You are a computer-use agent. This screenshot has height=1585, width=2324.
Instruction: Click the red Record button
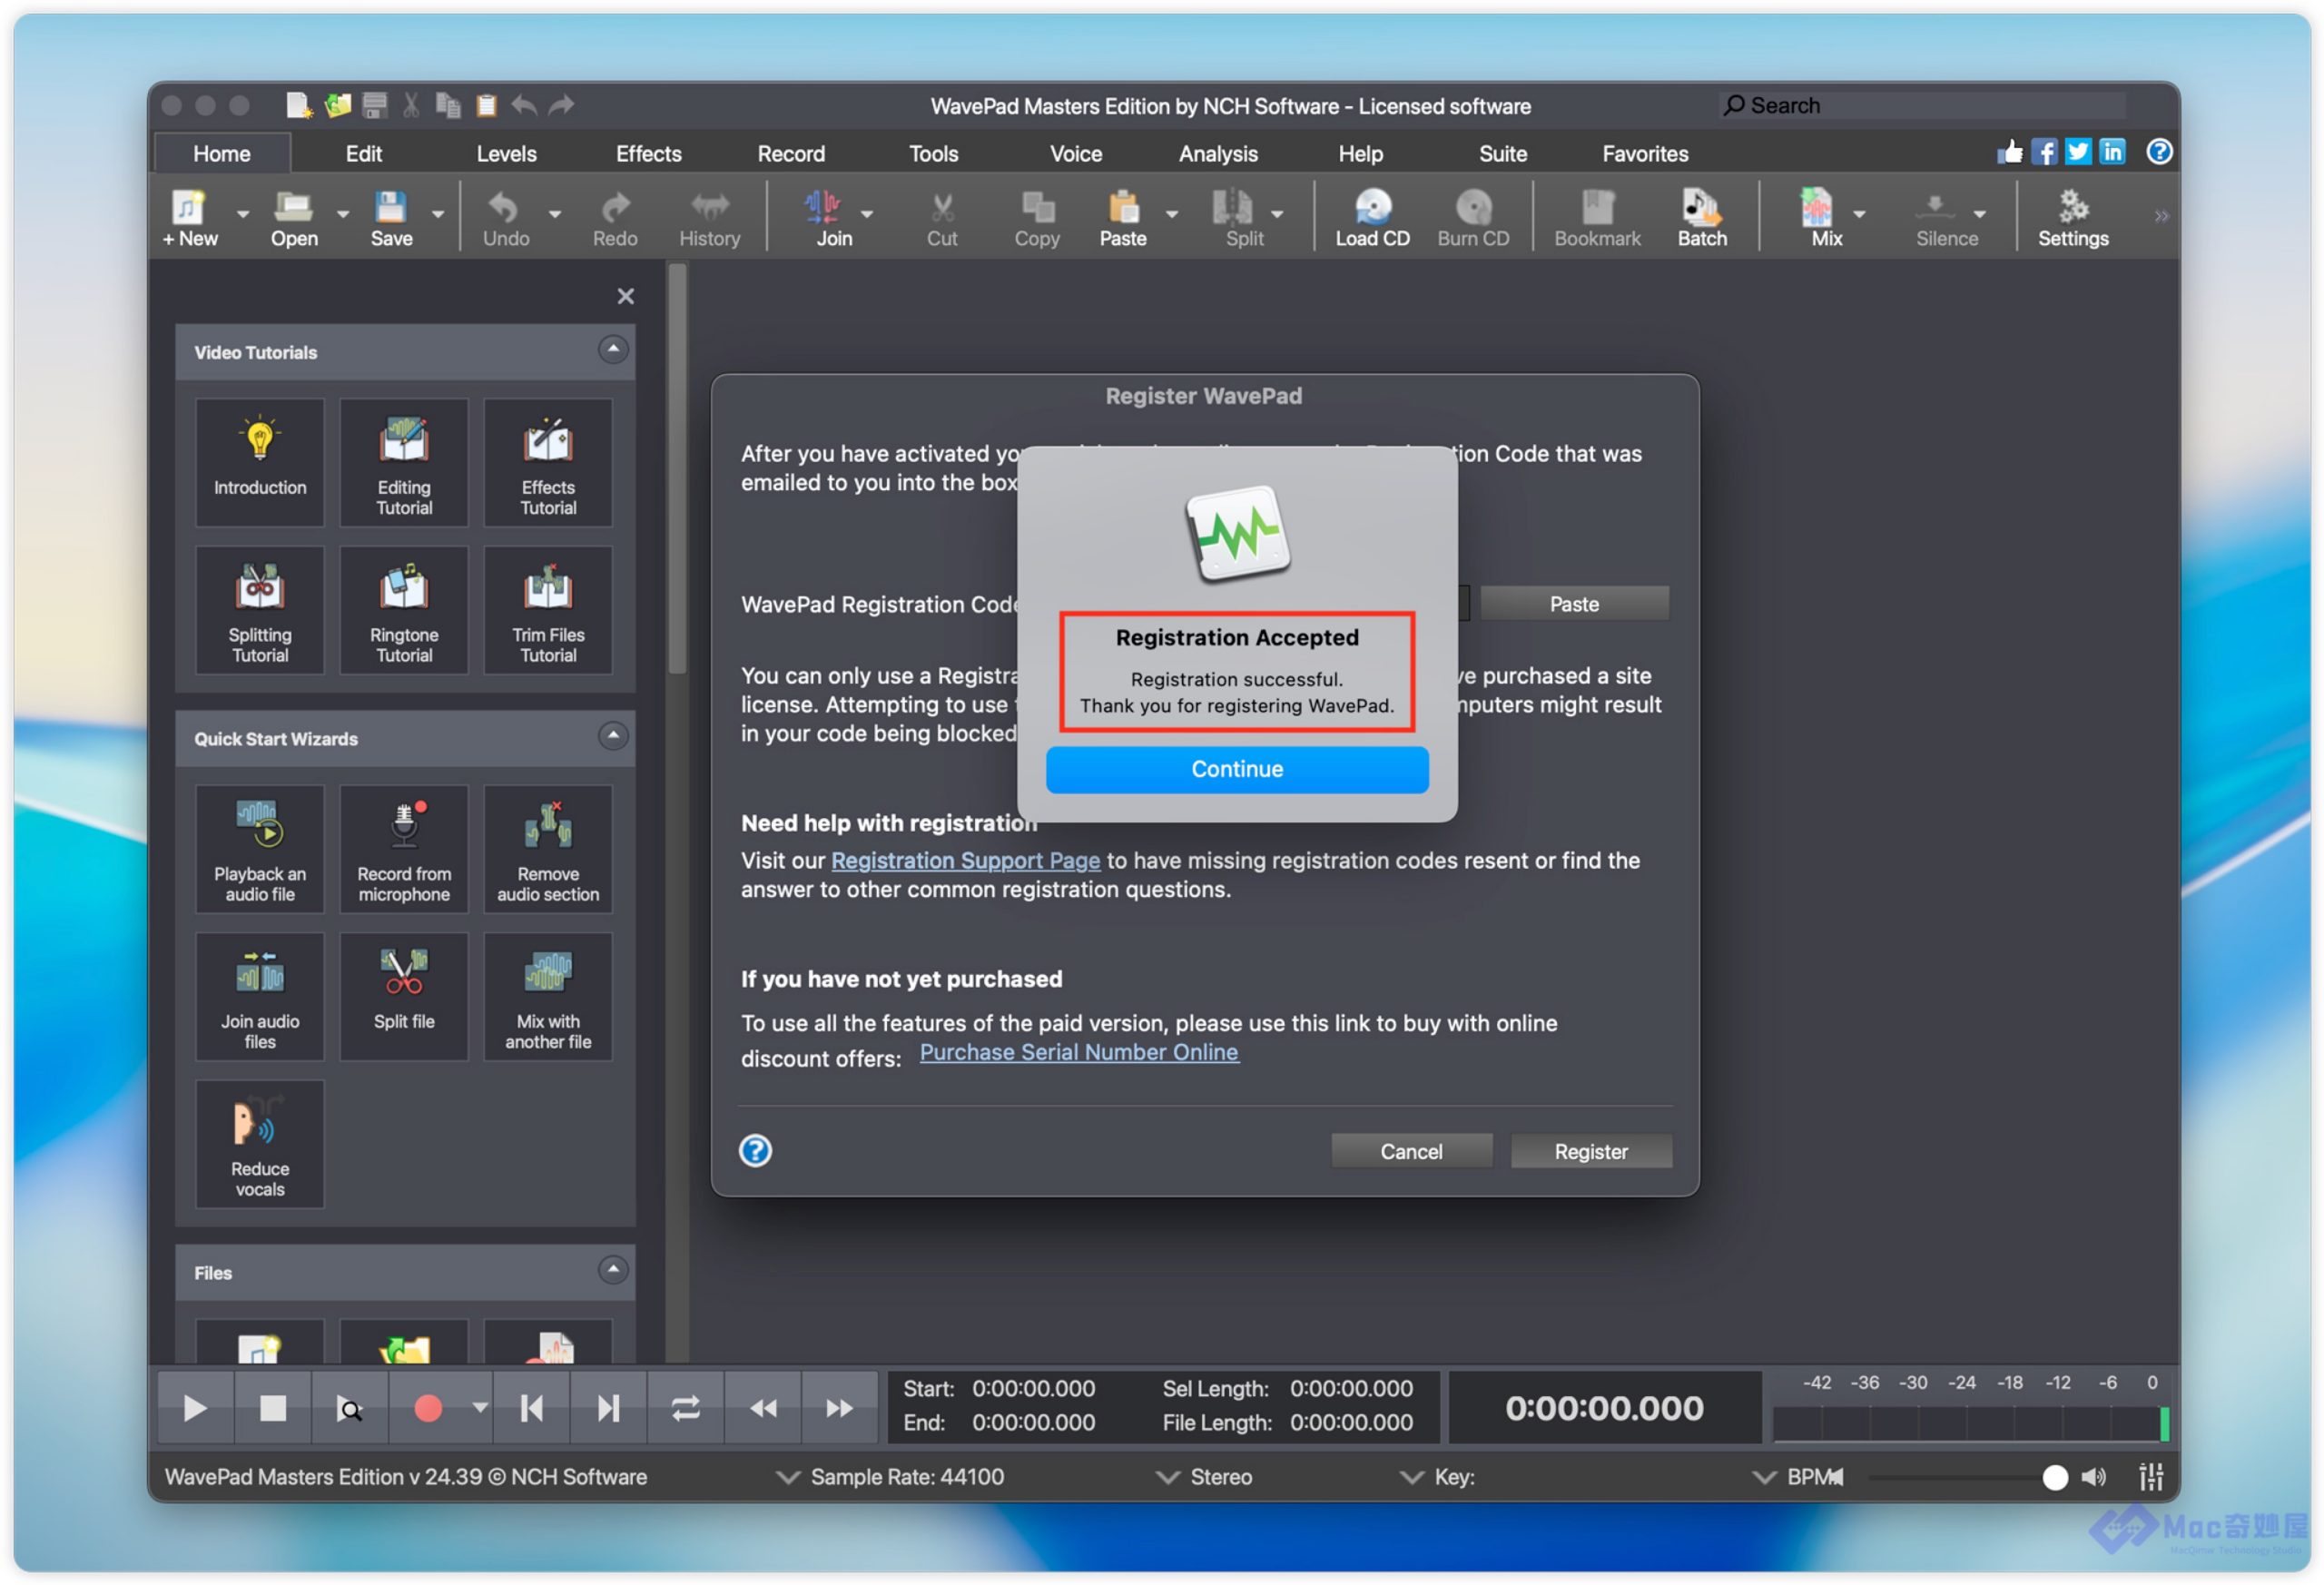click(x=428, y=1409)
